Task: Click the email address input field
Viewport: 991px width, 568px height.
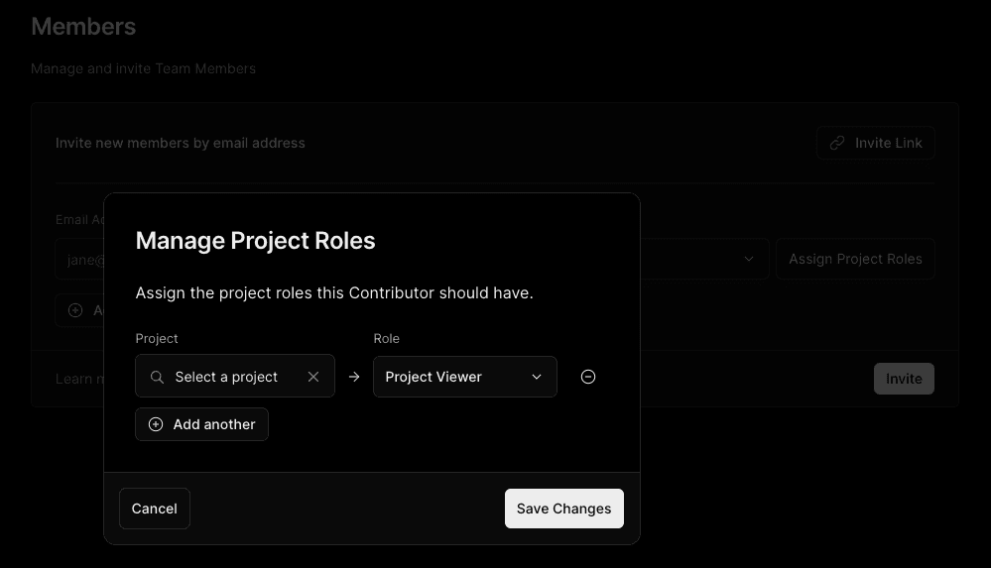Action: [81, 260]
